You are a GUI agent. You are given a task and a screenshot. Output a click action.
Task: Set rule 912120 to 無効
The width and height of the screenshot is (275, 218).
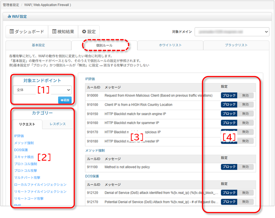point(245,193)
